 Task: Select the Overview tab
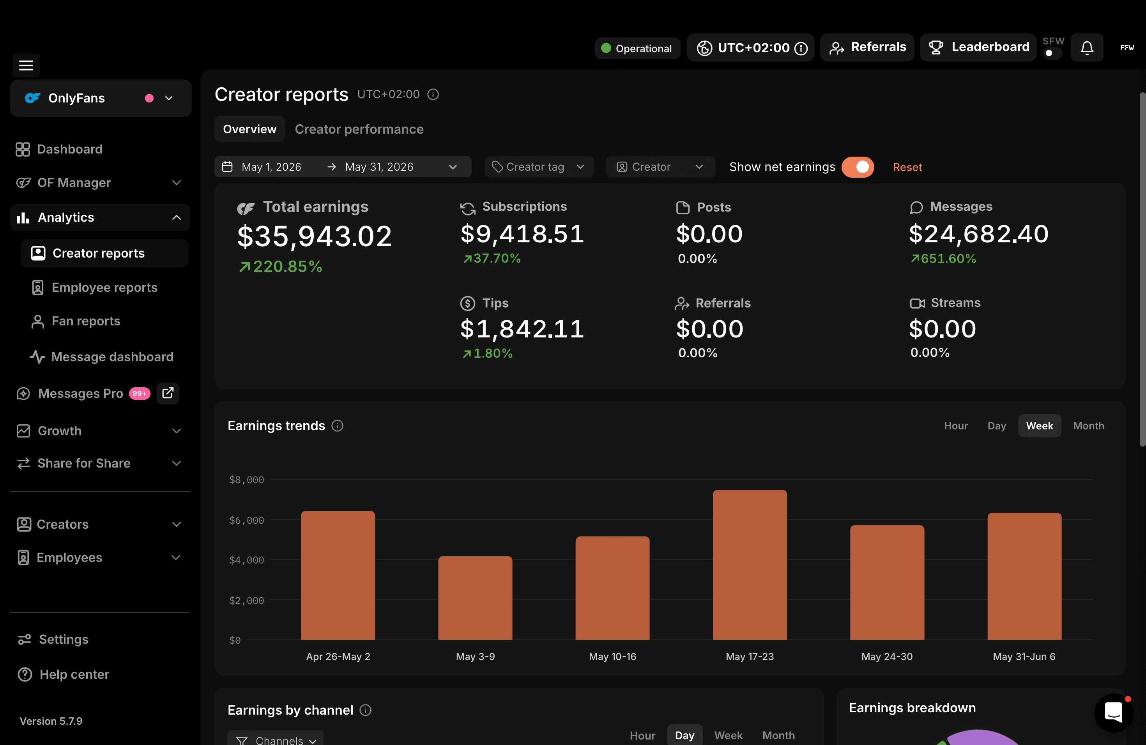pyautogui.click(x=249, y=129)
